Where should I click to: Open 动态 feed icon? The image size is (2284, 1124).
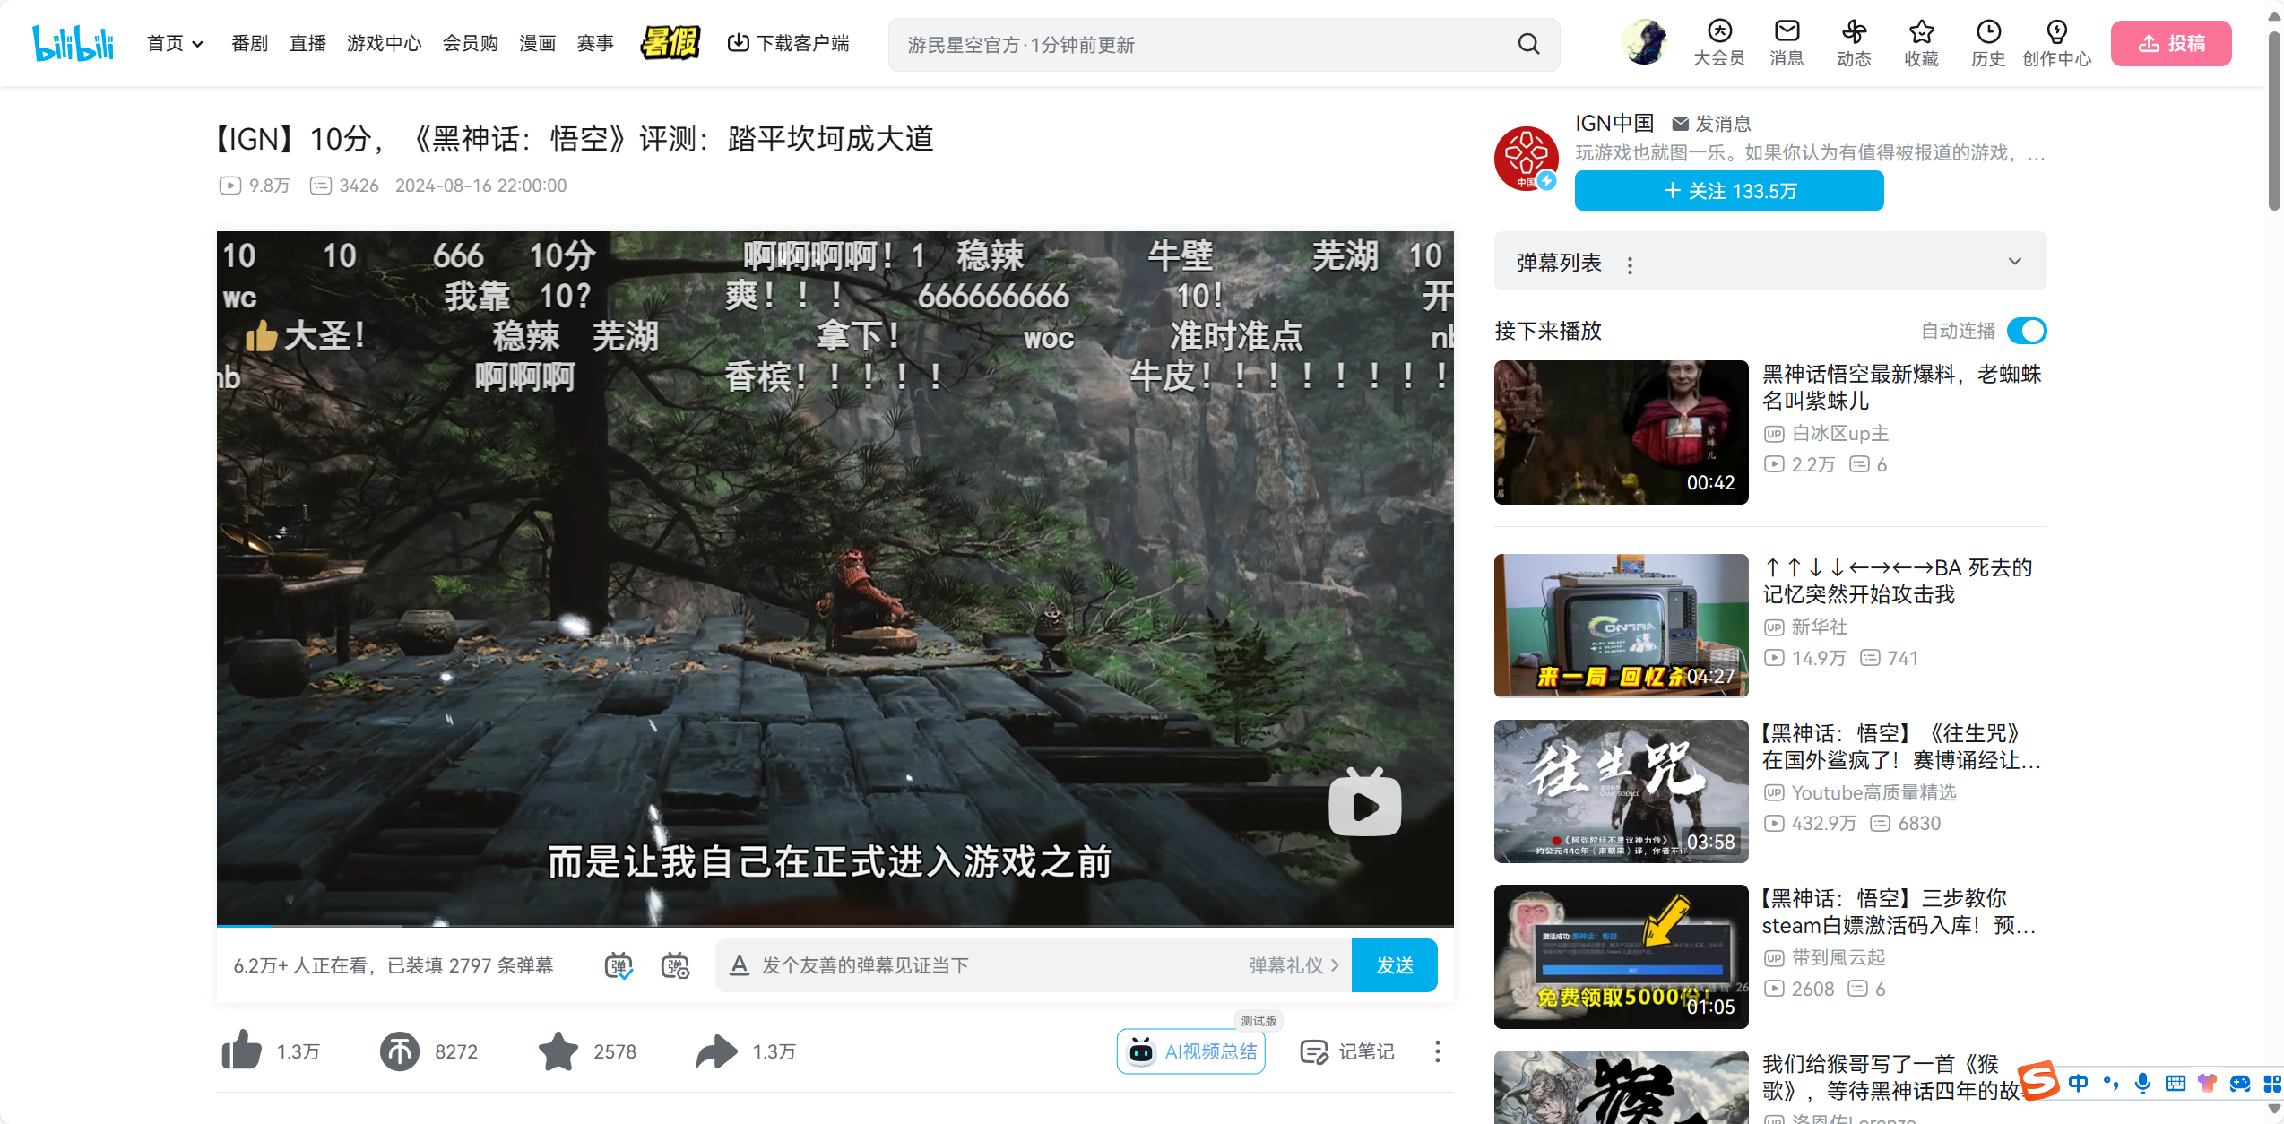(1854, 43)
